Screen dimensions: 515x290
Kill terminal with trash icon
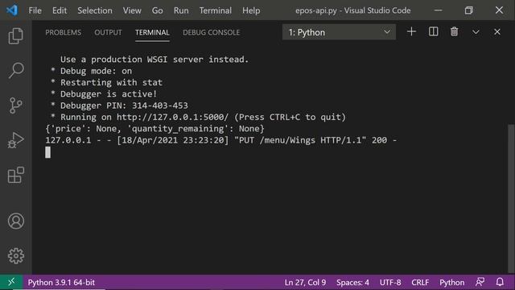click(x=454, y=32)
